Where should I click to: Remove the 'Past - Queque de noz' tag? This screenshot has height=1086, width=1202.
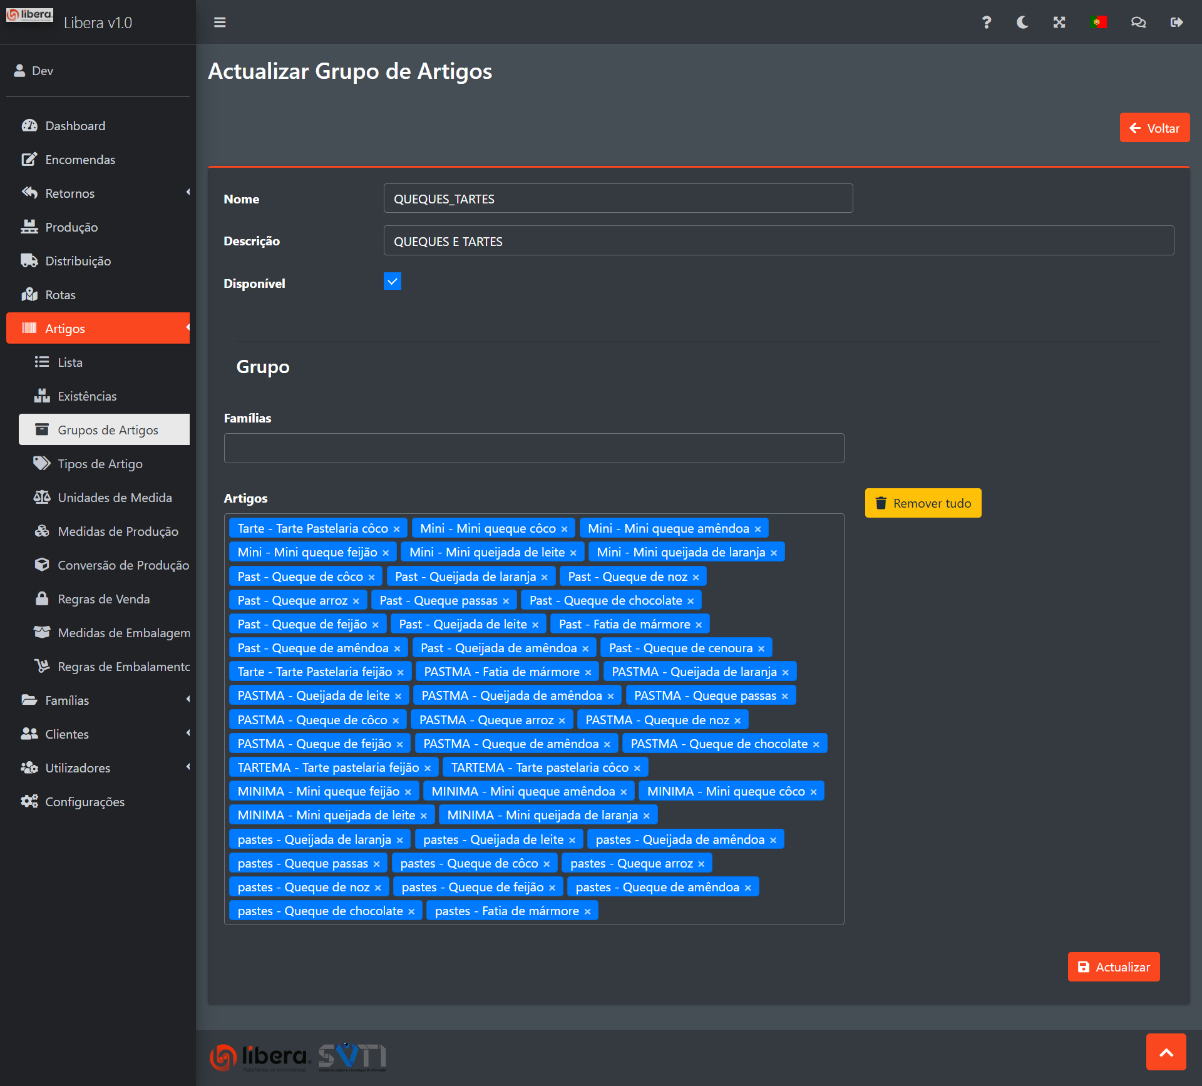click(696, 577)
